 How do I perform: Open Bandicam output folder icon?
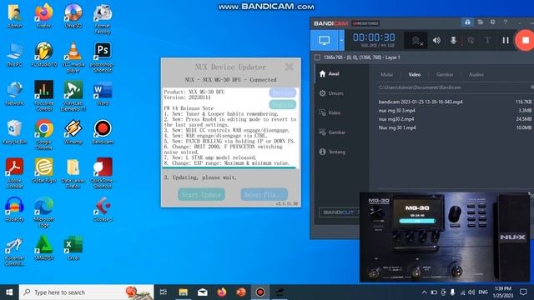[481, 22]
